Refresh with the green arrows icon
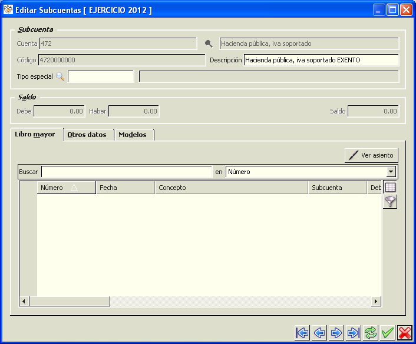Viewport: 416px width, 344px height. coord(371,333)
